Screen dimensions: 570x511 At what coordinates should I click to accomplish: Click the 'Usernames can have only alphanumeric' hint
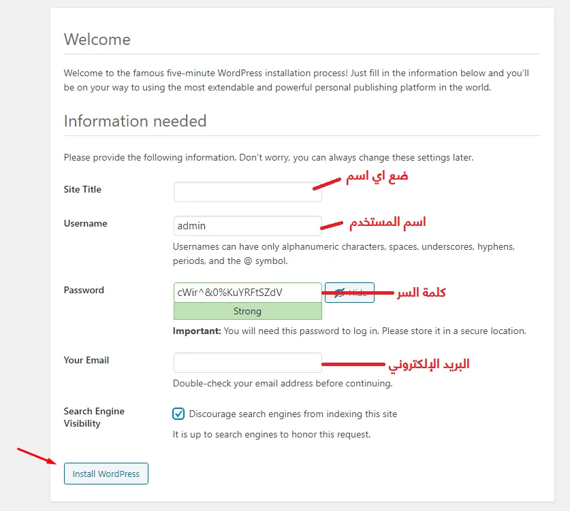pos(344,254)
